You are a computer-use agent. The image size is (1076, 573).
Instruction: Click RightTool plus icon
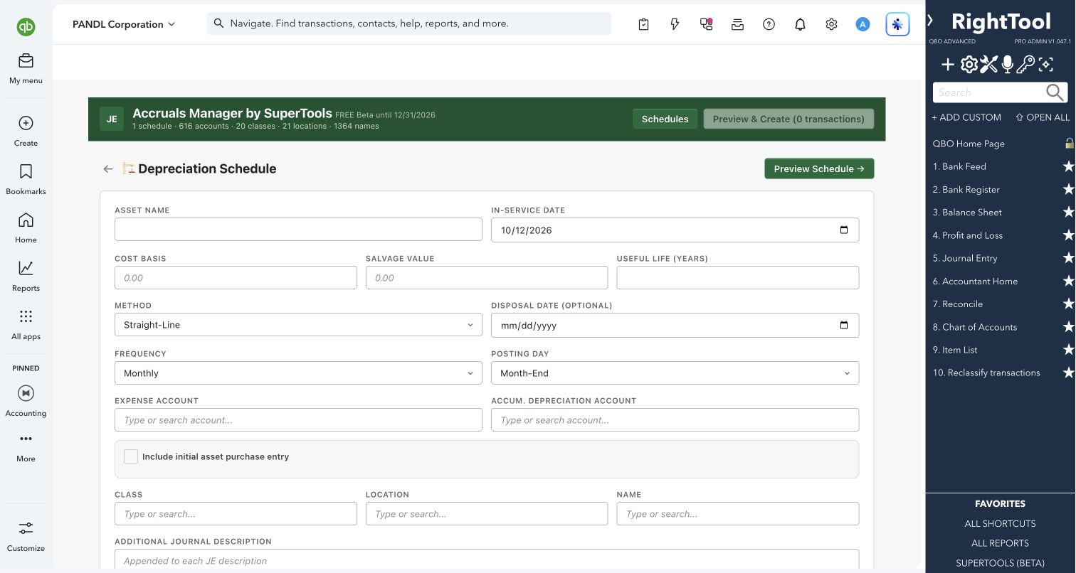pyautogui.click(x=948, y=65)
